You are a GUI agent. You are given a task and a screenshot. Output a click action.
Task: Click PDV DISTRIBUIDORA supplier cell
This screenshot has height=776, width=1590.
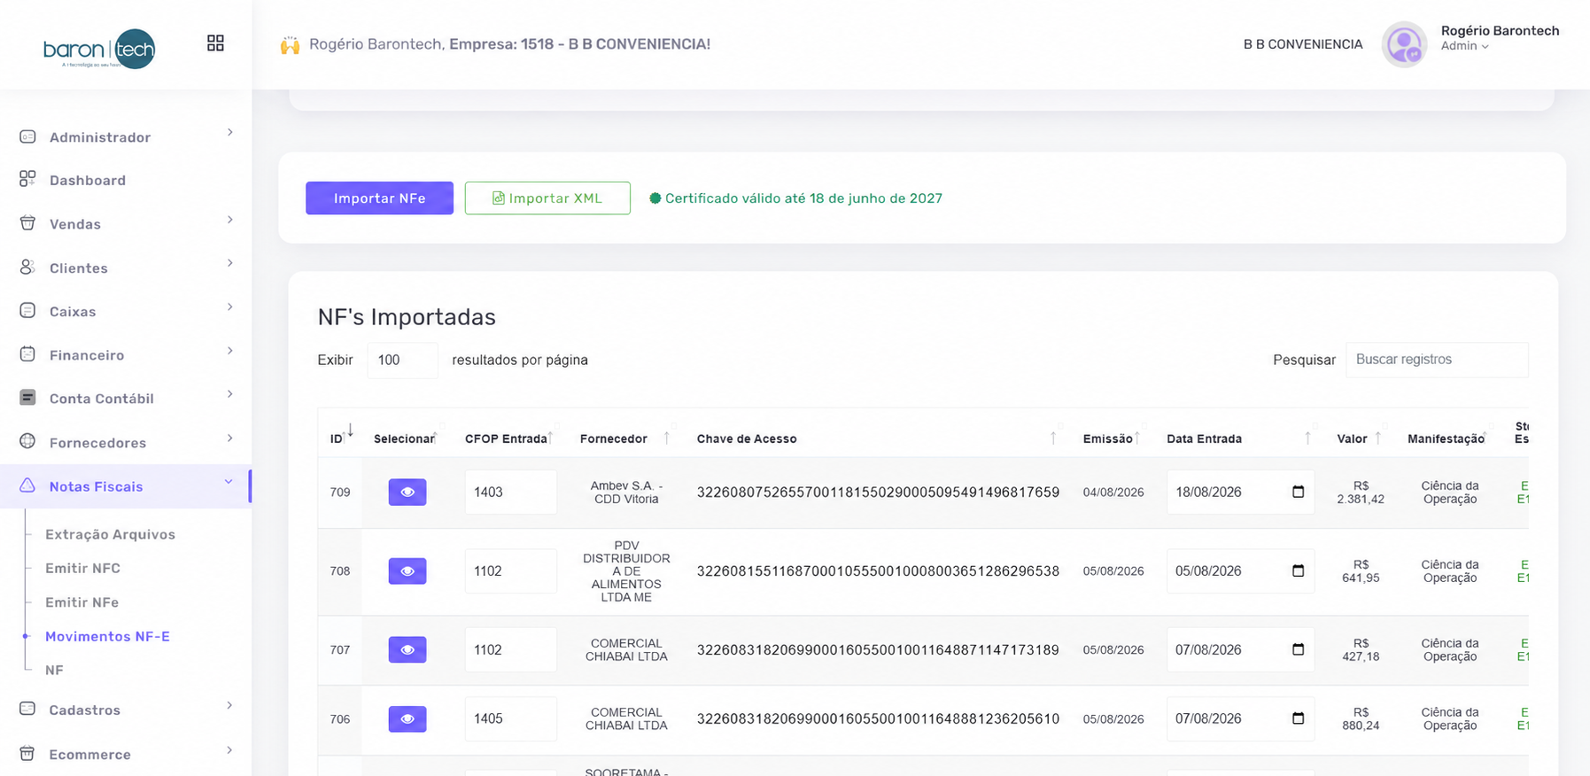click(626, 571)
